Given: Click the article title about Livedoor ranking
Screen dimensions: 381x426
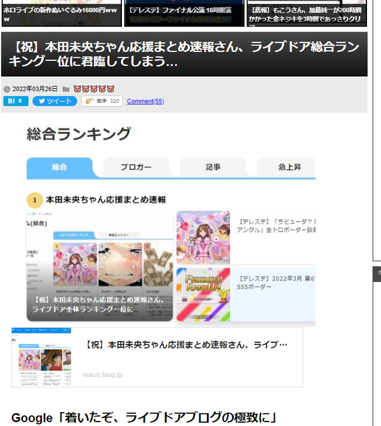Looking at the screenshot, I should pos(184,54).
